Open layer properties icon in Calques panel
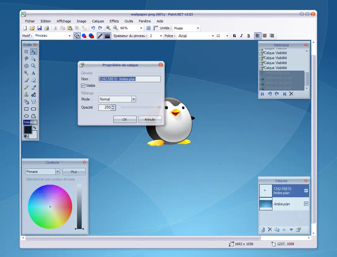Viewport: 337px width, 257px height. coord(298,230)
